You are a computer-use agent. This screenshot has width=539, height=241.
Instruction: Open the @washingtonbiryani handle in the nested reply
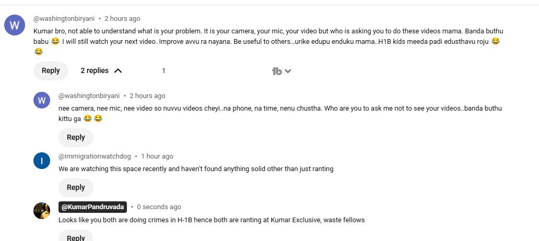[x=89, y=95]
